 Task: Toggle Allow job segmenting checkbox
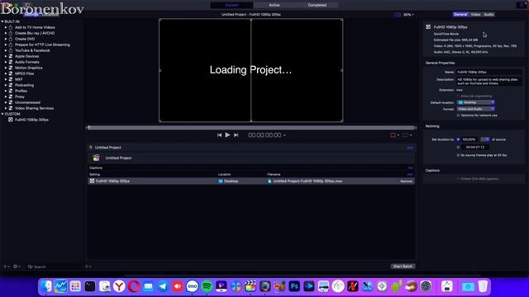point(458,96)
